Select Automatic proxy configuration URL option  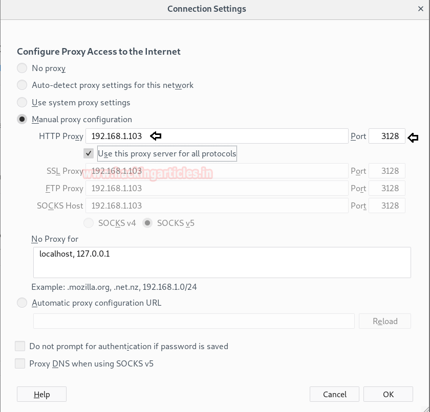(22, 303)
